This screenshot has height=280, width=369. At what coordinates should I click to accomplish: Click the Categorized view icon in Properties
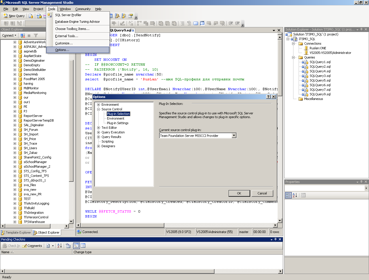coord(288,195)
